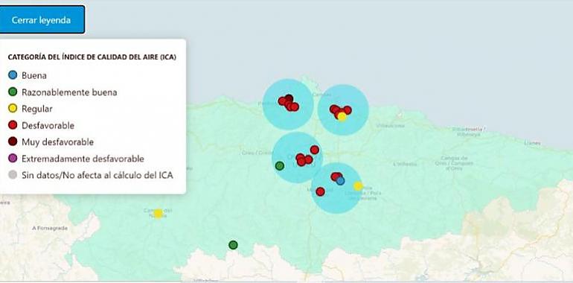Select the yellow Regular legend circle

coord(13,109)
